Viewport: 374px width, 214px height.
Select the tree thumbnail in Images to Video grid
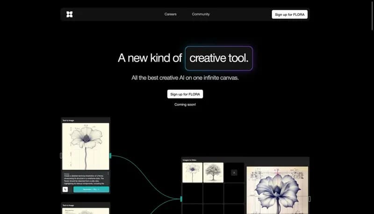tap(213, 172)
